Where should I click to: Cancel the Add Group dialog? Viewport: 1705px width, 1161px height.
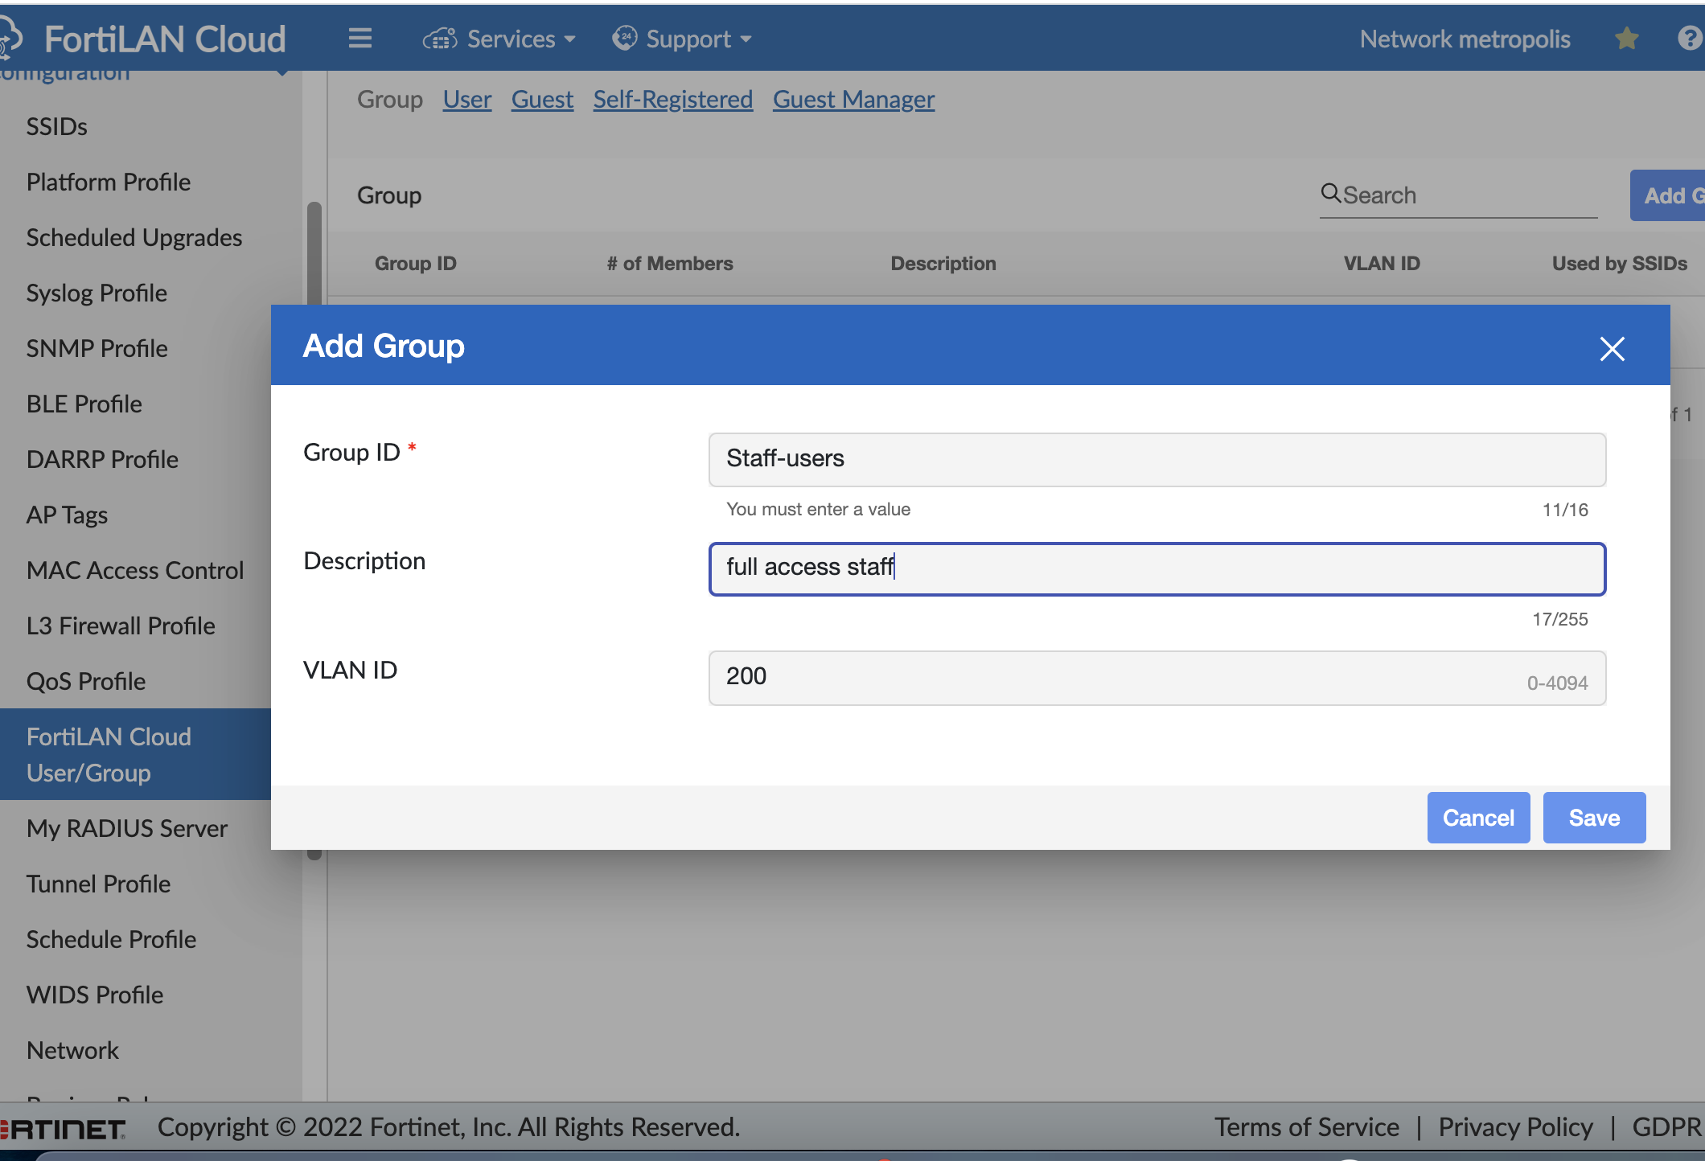1477,818
